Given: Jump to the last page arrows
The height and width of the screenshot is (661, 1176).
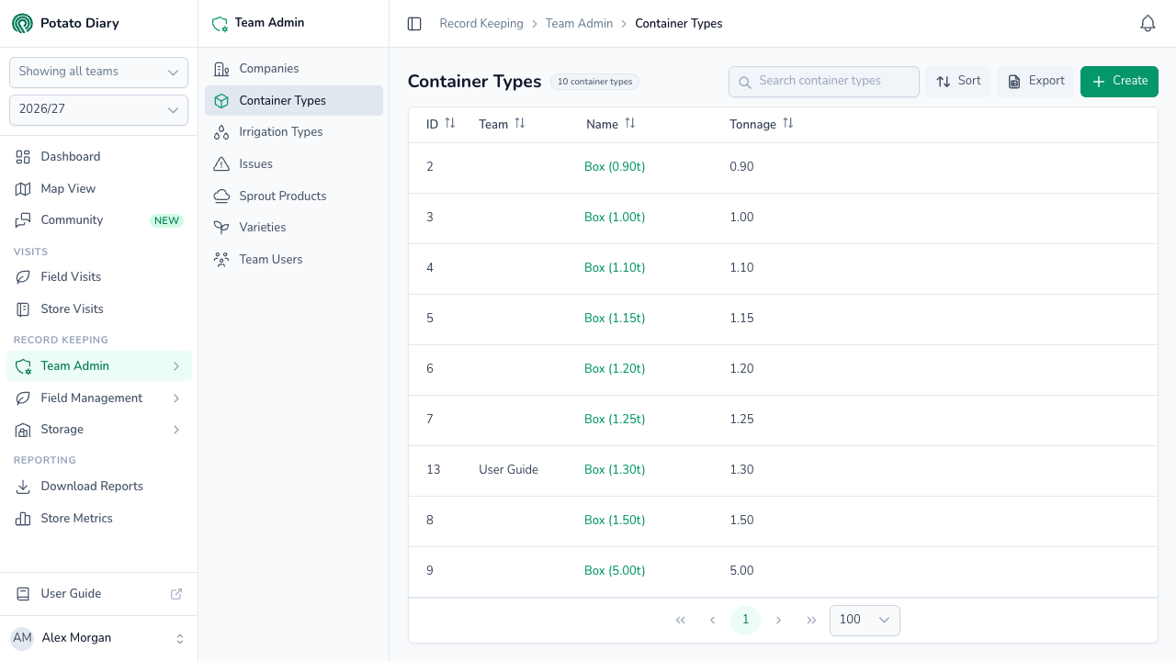Looking at the screenshot, I should point(811,621).
